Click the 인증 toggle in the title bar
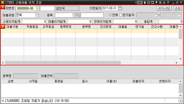This screenshot has height=104, width=184. (x=140, y=3)
